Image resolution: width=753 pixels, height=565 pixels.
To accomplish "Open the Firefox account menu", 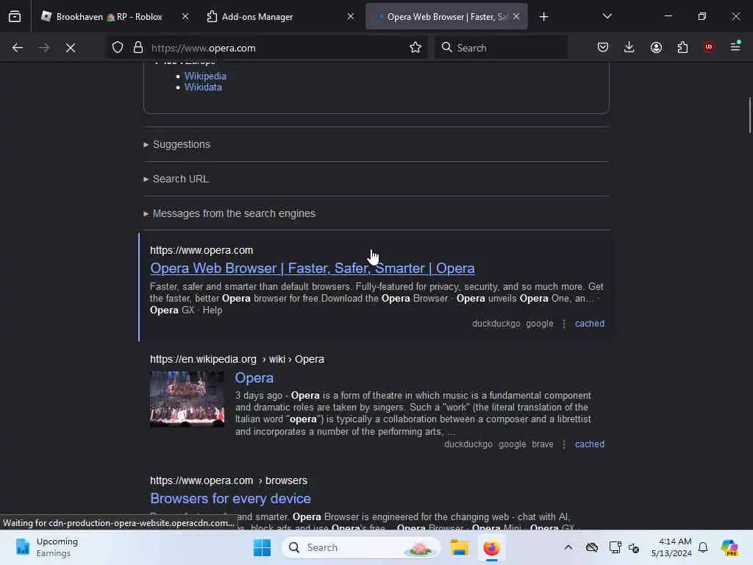I will point(656,47).
